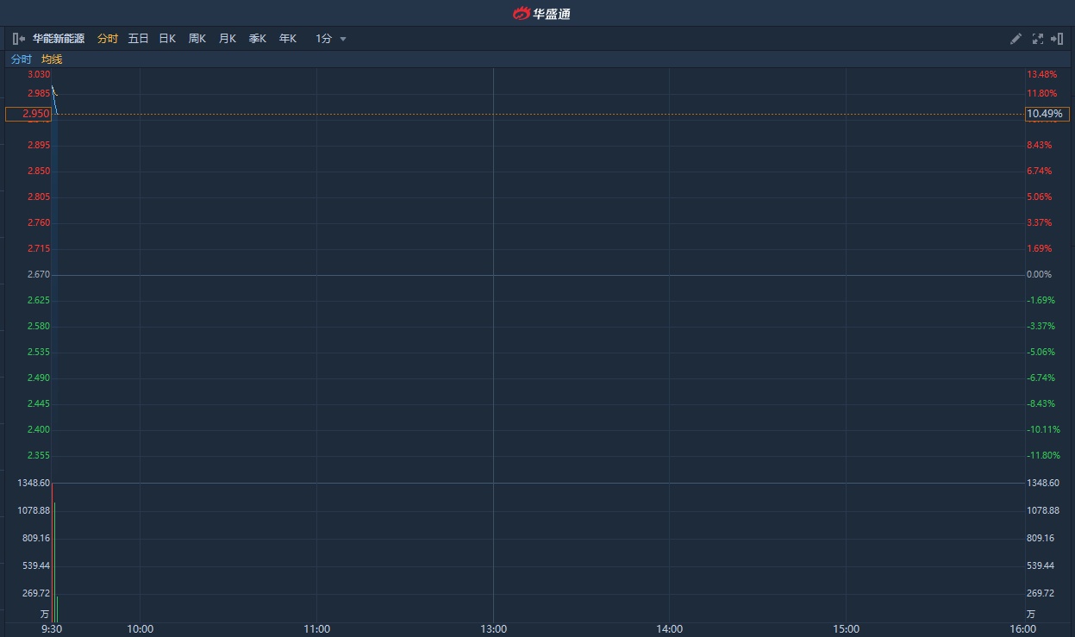
Task: Switch to the 五日 chart view
Action: [x=138, y=39]
